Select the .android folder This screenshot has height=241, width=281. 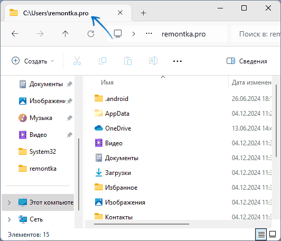(x=117, y=99)
